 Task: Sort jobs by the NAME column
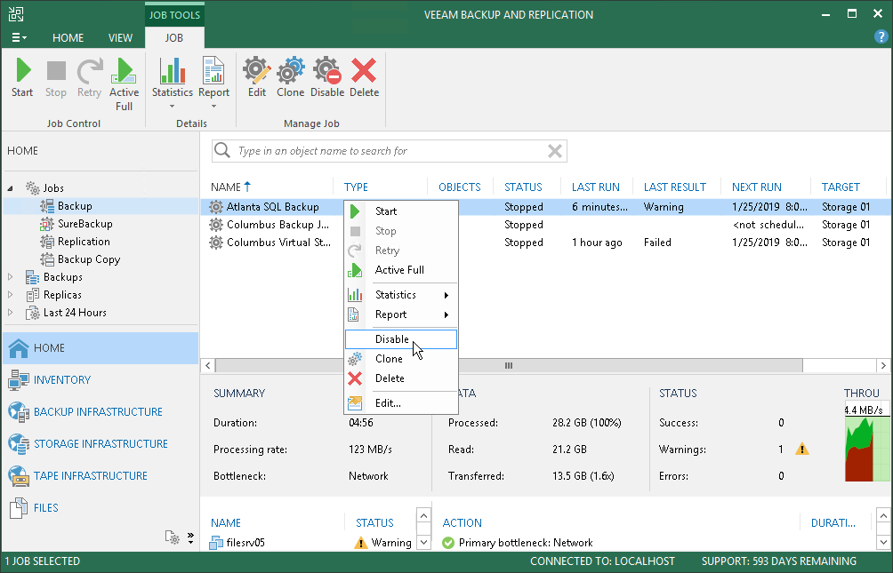230,187
